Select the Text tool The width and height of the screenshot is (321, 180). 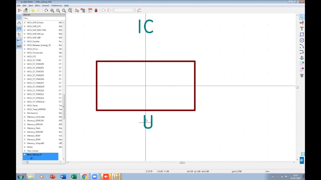pos(302,28)
